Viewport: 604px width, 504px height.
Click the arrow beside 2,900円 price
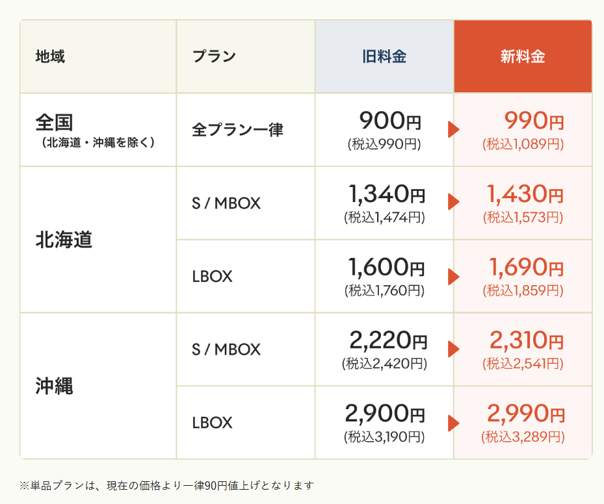click(x=453, y=423)
